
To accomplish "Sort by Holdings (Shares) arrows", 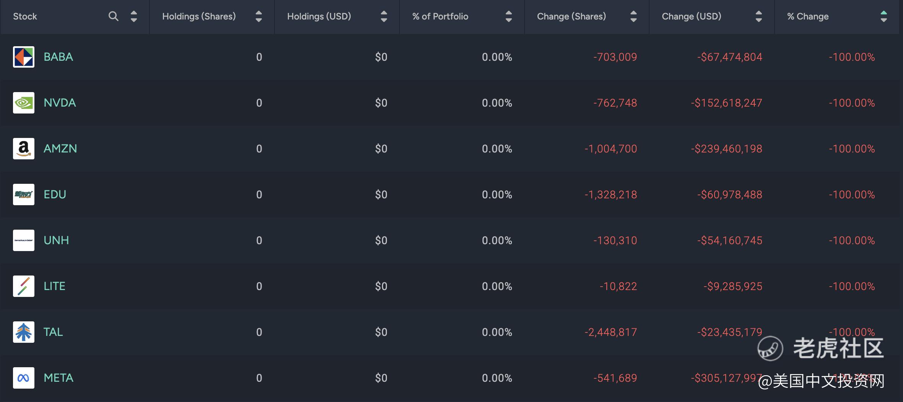I will tap(258, 16).
